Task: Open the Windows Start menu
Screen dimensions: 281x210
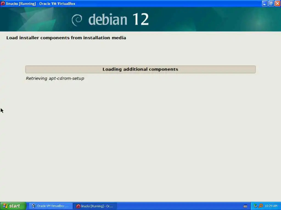Action: click(13, 206)
